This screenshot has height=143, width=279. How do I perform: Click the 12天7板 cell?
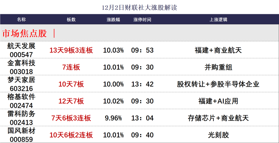[x=71, y=101]
